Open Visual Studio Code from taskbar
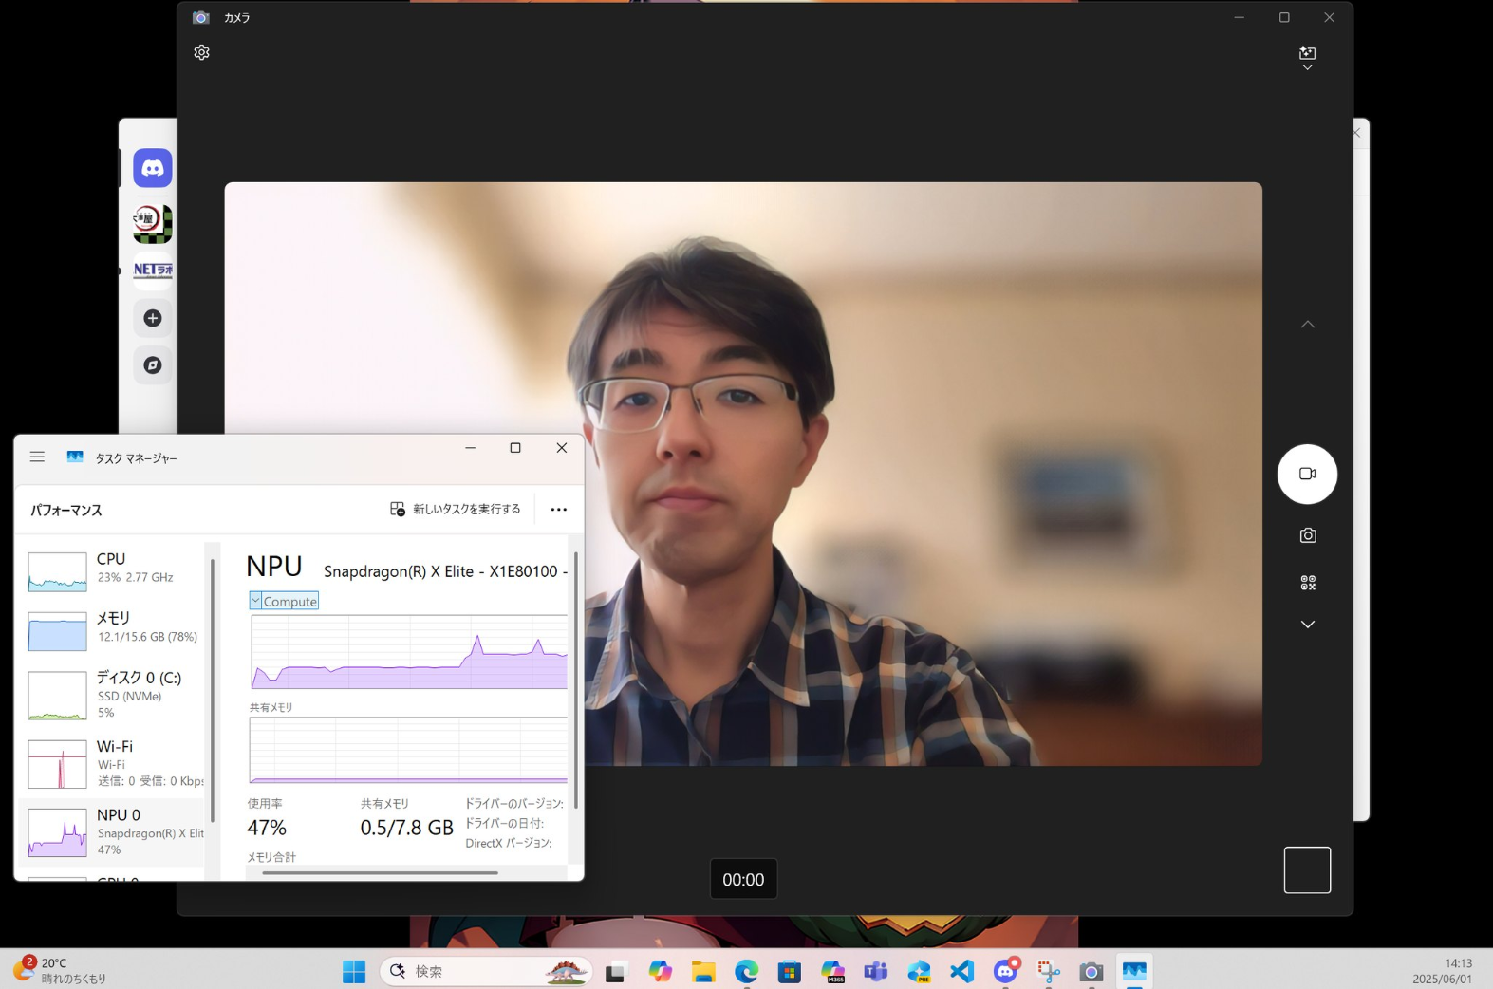This screenshot has height=989, width=1493. (962, 972)
